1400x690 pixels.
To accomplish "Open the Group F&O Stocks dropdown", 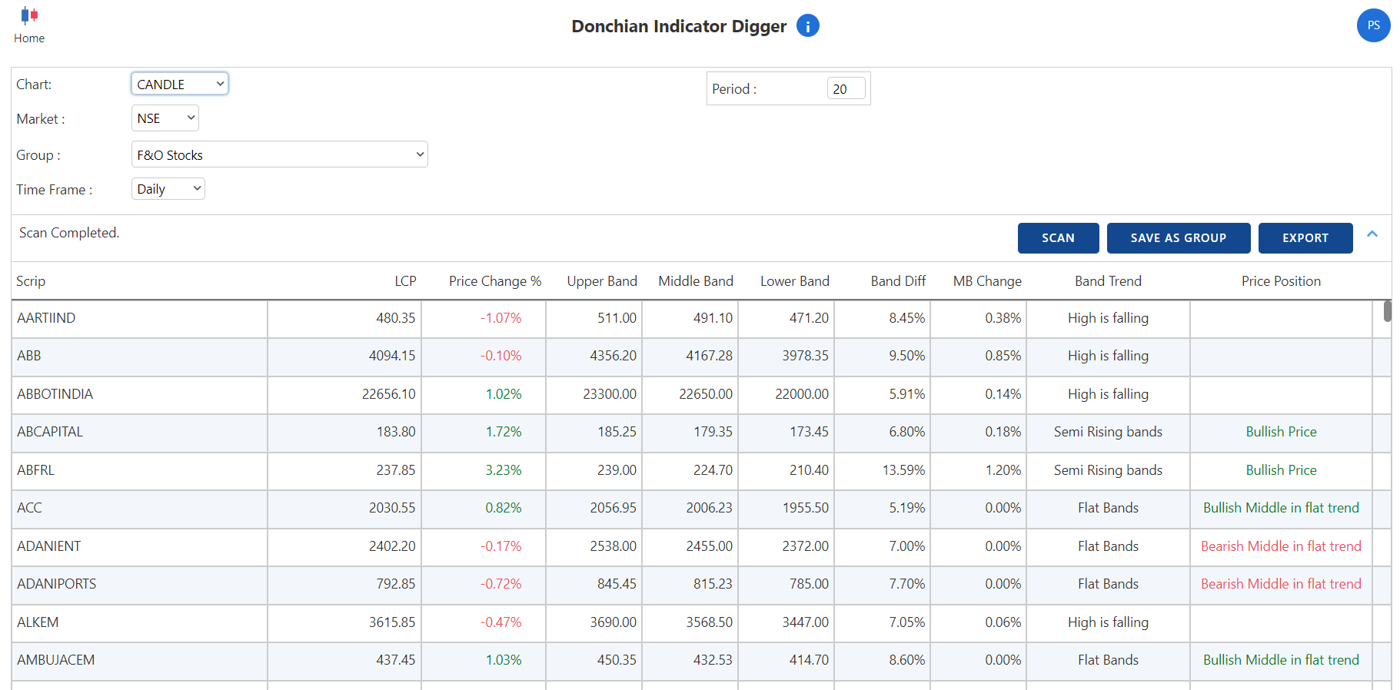I will pyautogui.click(x=279, y=154).
